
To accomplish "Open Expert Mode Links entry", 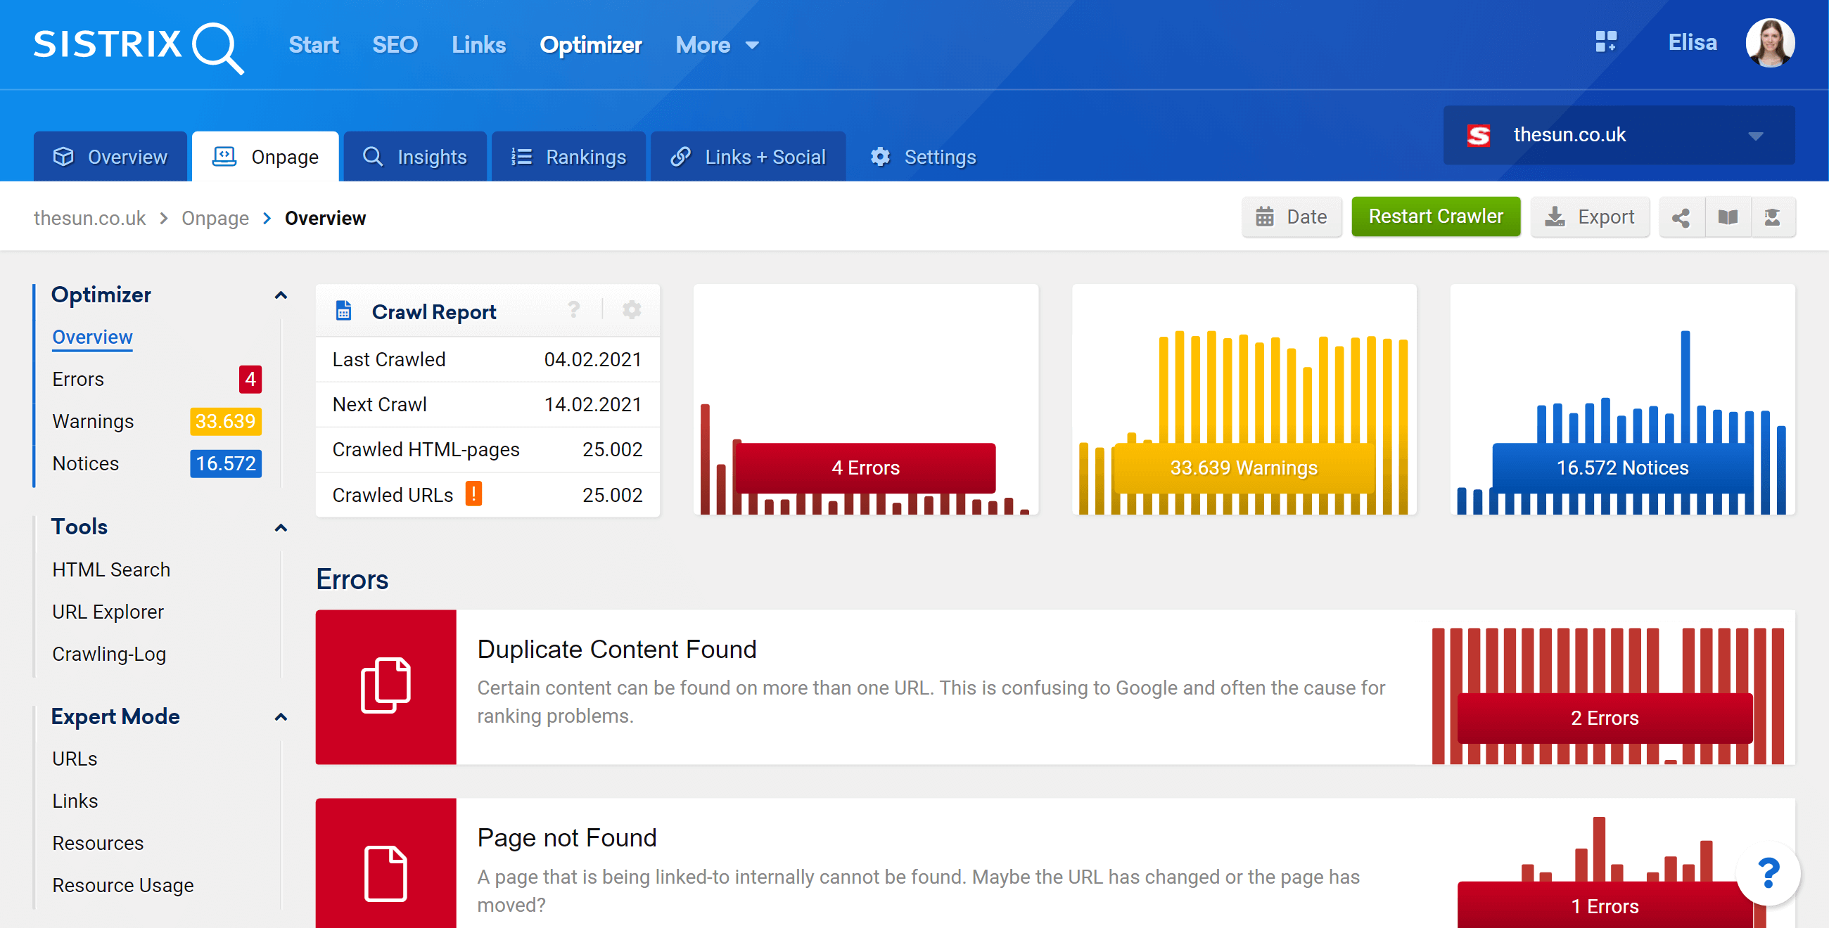I will (x=75, y=801).
